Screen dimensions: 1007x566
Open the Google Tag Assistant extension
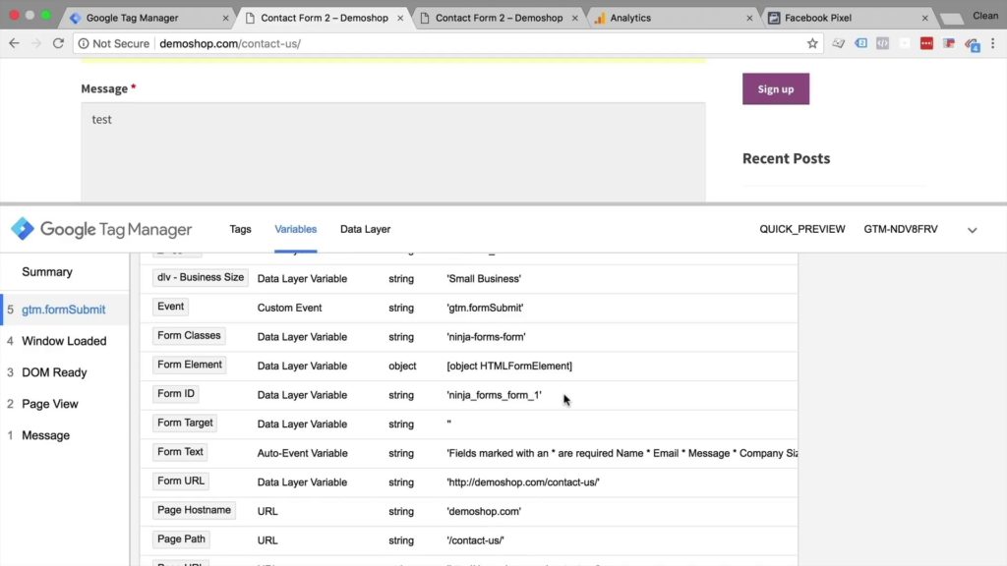[972, 43]
